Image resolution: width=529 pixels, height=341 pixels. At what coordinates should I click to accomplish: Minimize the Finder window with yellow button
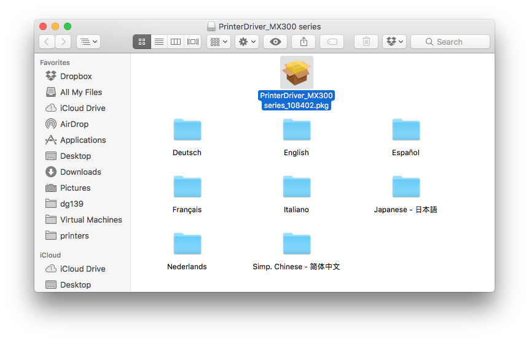click(x=55, y=26)
